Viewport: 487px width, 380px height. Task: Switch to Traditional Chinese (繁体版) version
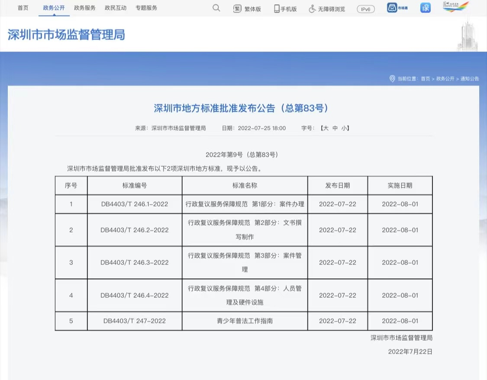tap(247, 9)
